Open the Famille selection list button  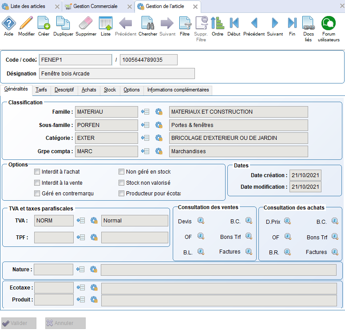click(x=145, y=112)
